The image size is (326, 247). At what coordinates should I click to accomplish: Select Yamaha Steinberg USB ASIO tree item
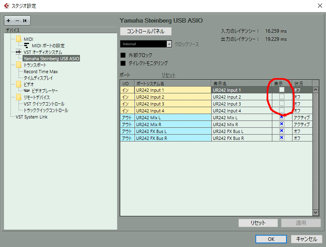[51, 59]
